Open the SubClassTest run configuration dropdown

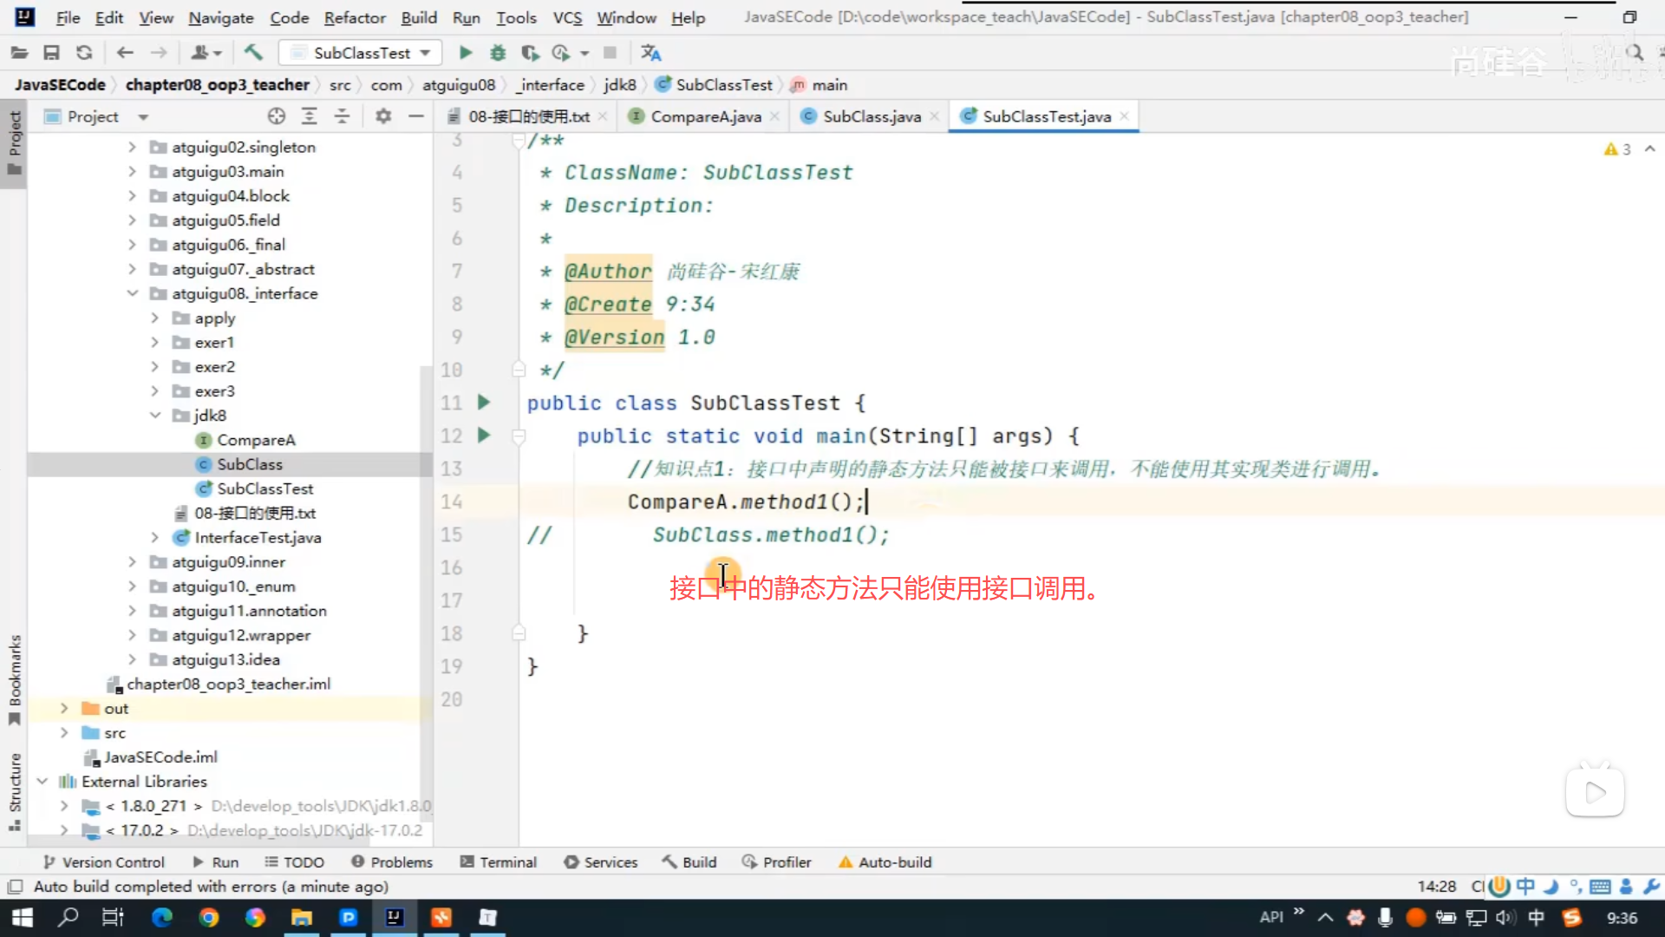361,53
